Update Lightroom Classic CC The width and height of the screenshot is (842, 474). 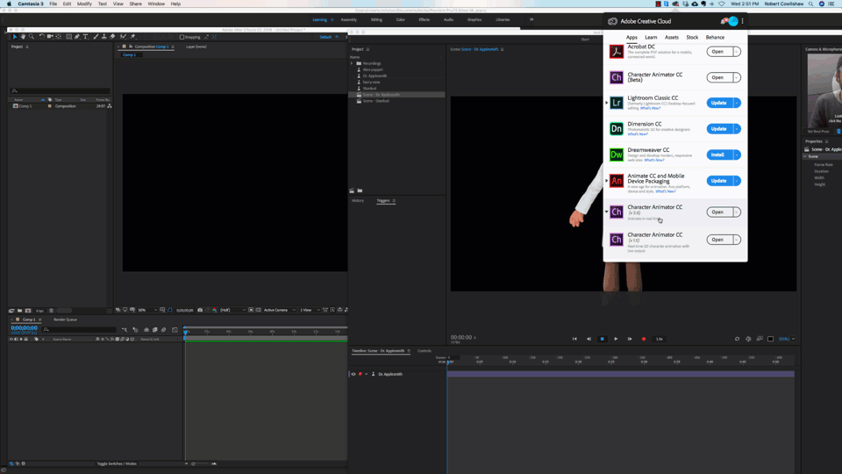(x=719, y=103)
